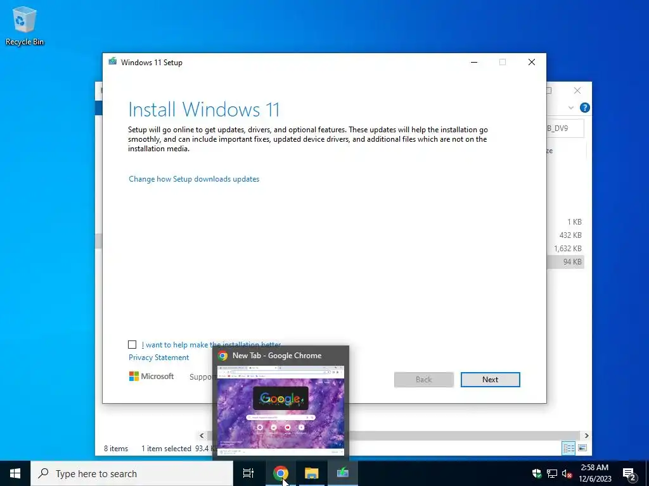649x486 pixels.
Task: Expand the ribbon chevron in File Explorer
Action: point(571,108)
